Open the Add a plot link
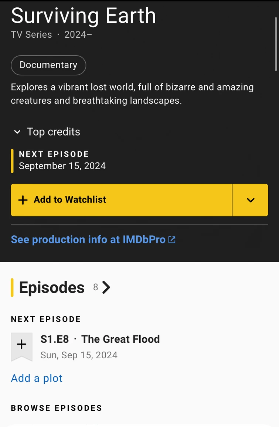Viewport: 279px width, 427px height. pos(37,378)
